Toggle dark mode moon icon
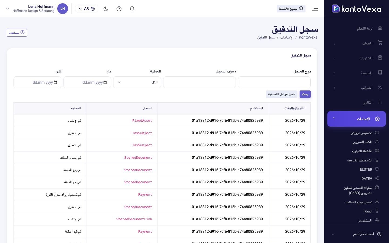389x243 pixels. [x=106, y=9]
